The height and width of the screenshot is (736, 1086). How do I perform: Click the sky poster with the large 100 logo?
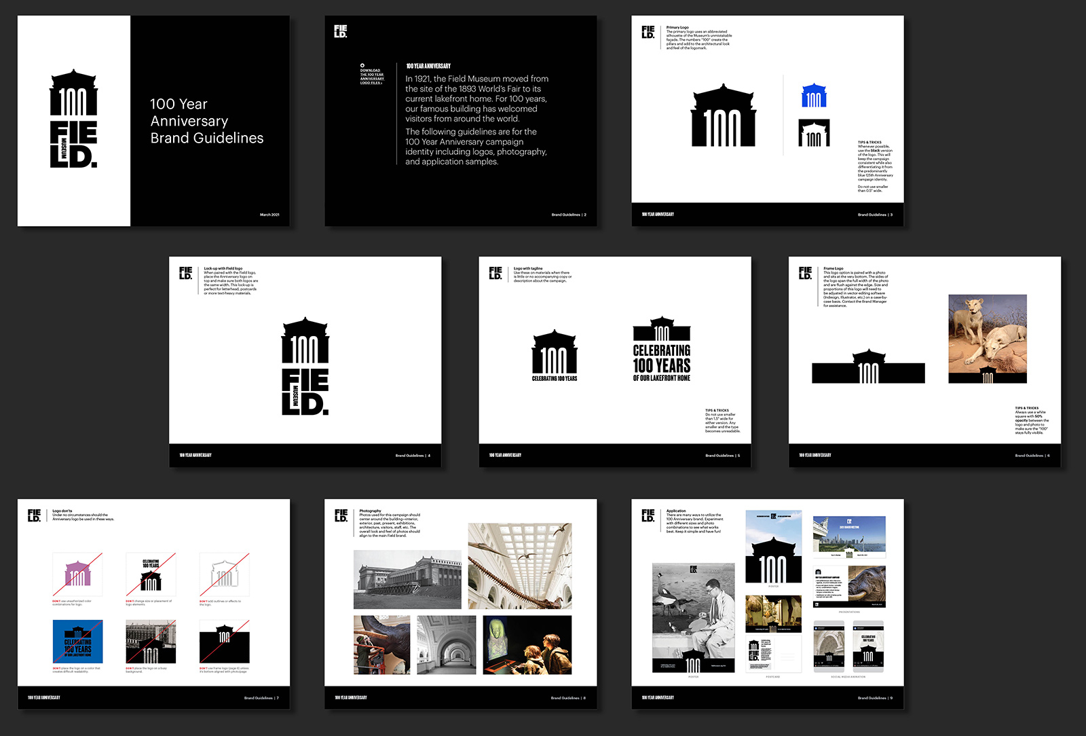pos(774,547)
